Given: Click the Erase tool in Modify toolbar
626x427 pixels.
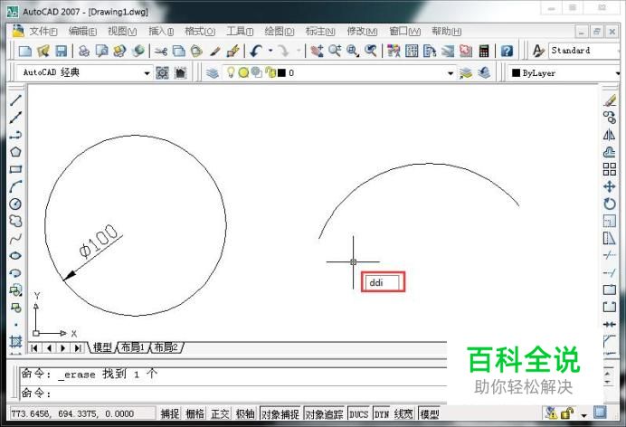Looking at the screenshot, I should point(609,100).
